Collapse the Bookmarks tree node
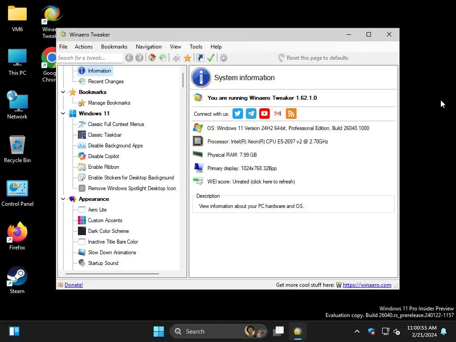This screenshot has height=342, width=456. click(x=63, y=92)
